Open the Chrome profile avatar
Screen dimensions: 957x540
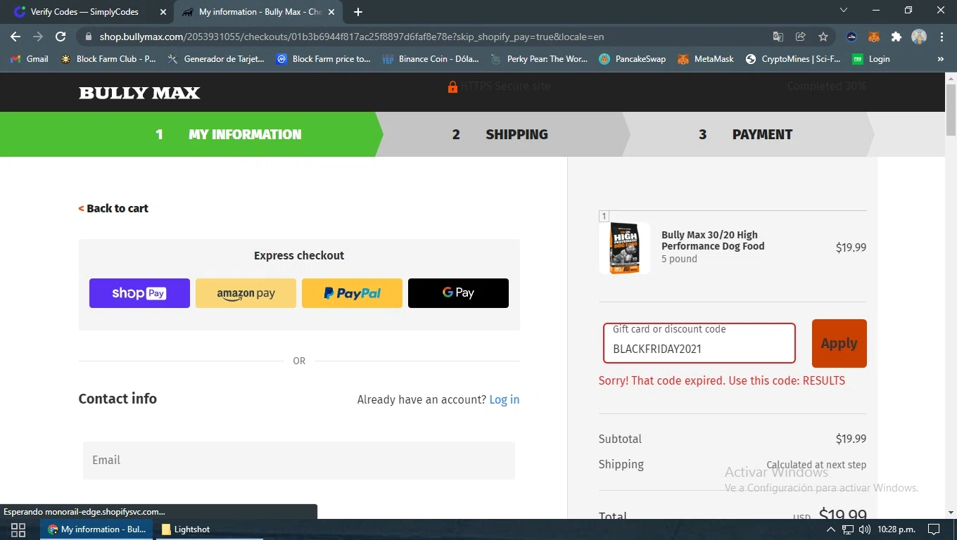point(918,37)
